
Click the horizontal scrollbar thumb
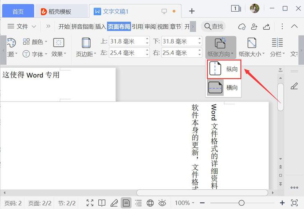pyautogui.click(x=202, y=193)
